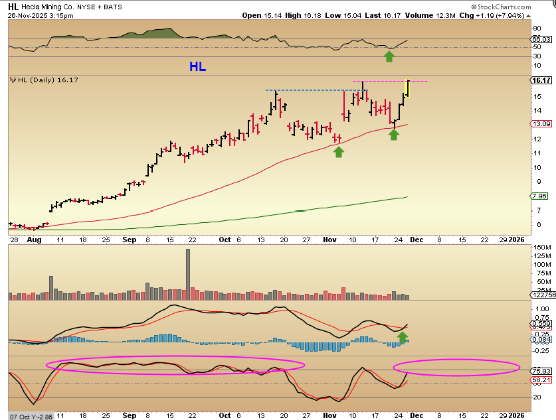Click the 26-Nov-2025 3:15pm timestamp
This screenshot has height=420, width=556.
(41, 15)
